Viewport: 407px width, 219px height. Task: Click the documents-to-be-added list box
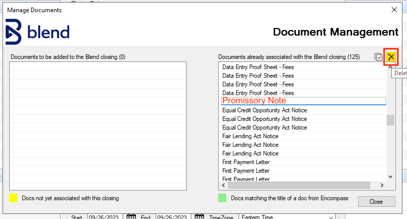[98, 126]
